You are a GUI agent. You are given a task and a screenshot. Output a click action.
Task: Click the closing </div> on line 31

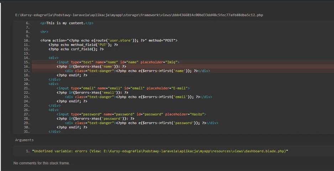(54, 132)
